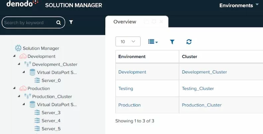Refresh the overview table

click(189, 42)
